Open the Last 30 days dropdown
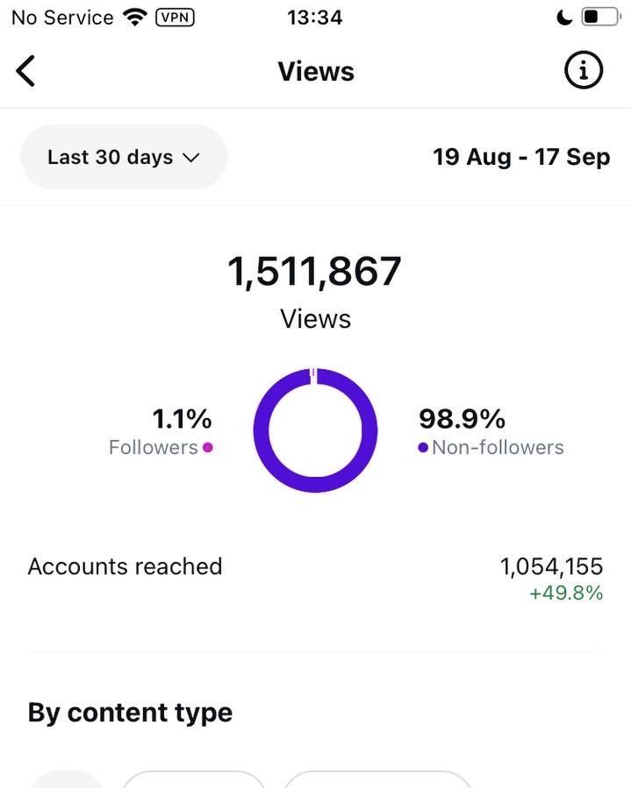Viewport: 631px width, 788px height. (124, 157)
